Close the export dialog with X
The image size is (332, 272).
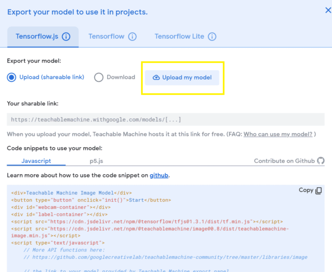point(328,10)
